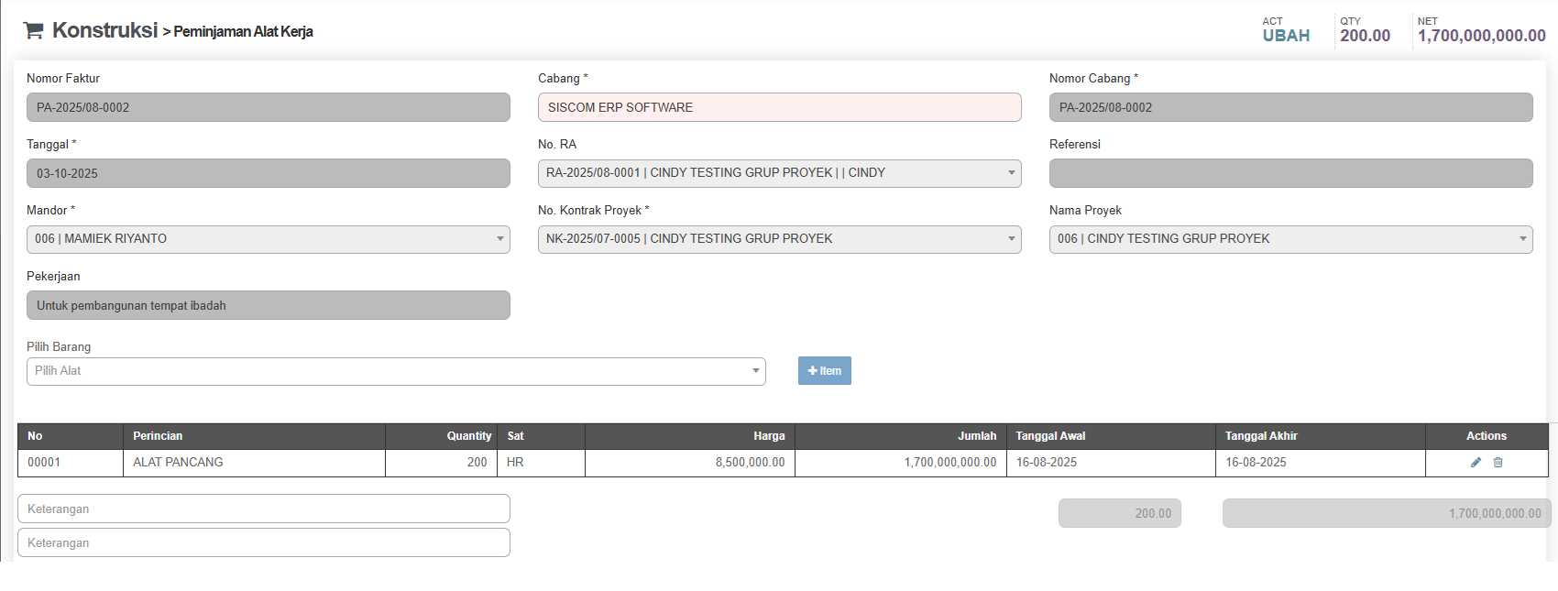Click the add Item button
The width and height of the screenshot is (1558, 591).
[x=824, y=371]
